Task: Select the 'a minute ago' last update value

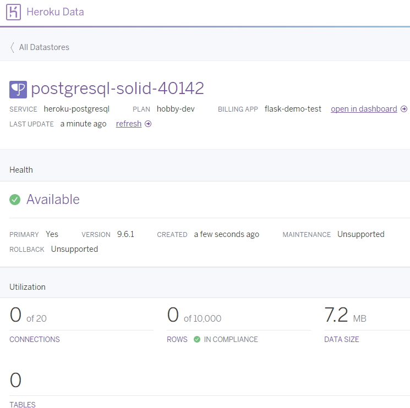Action: click(x=83, y=124)
